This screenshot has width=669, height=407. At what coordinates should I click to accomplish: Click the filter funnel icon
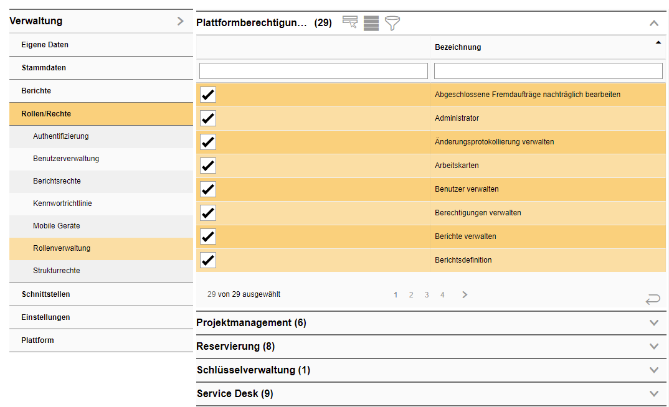click(x=392, y=22)
